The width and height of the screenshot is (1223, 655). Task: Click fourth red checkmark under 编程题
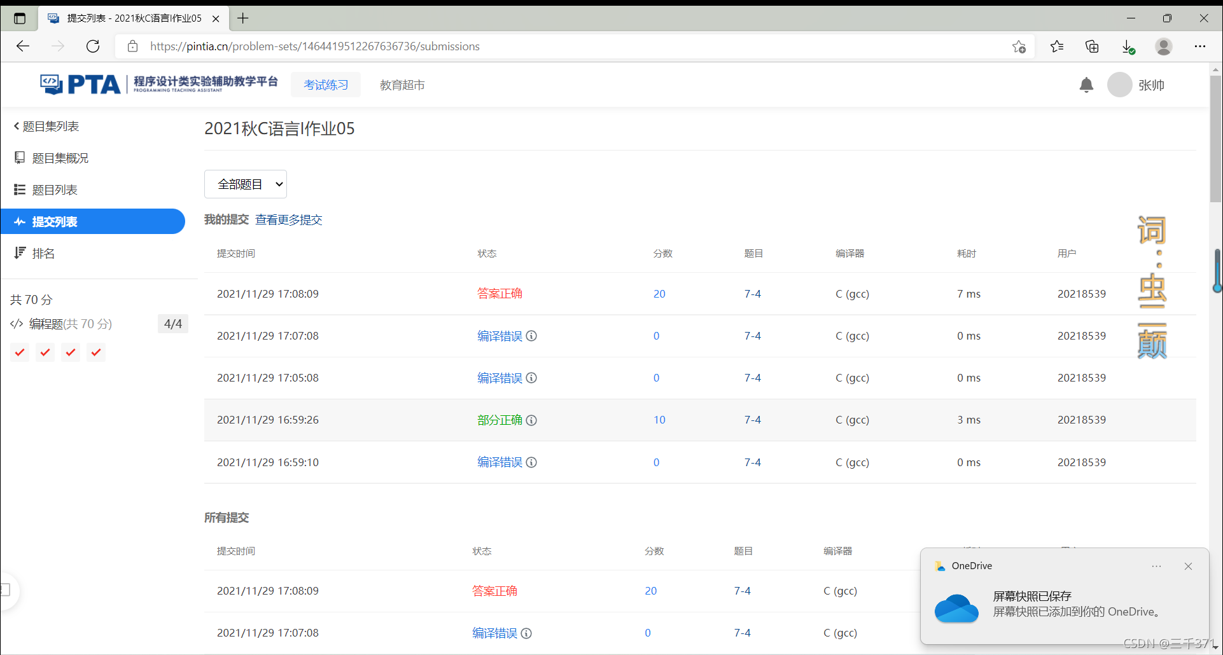[96, 352]
